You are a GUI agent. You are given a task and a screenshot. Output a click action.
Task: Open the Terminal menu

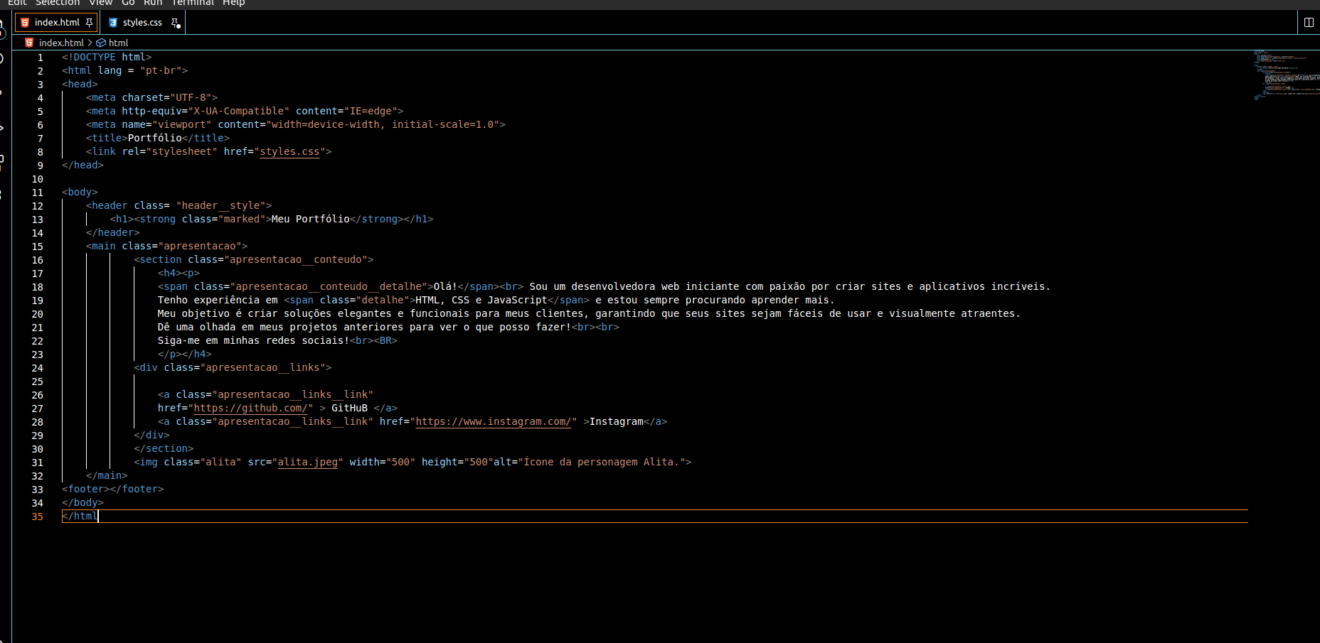click(193, 3)
